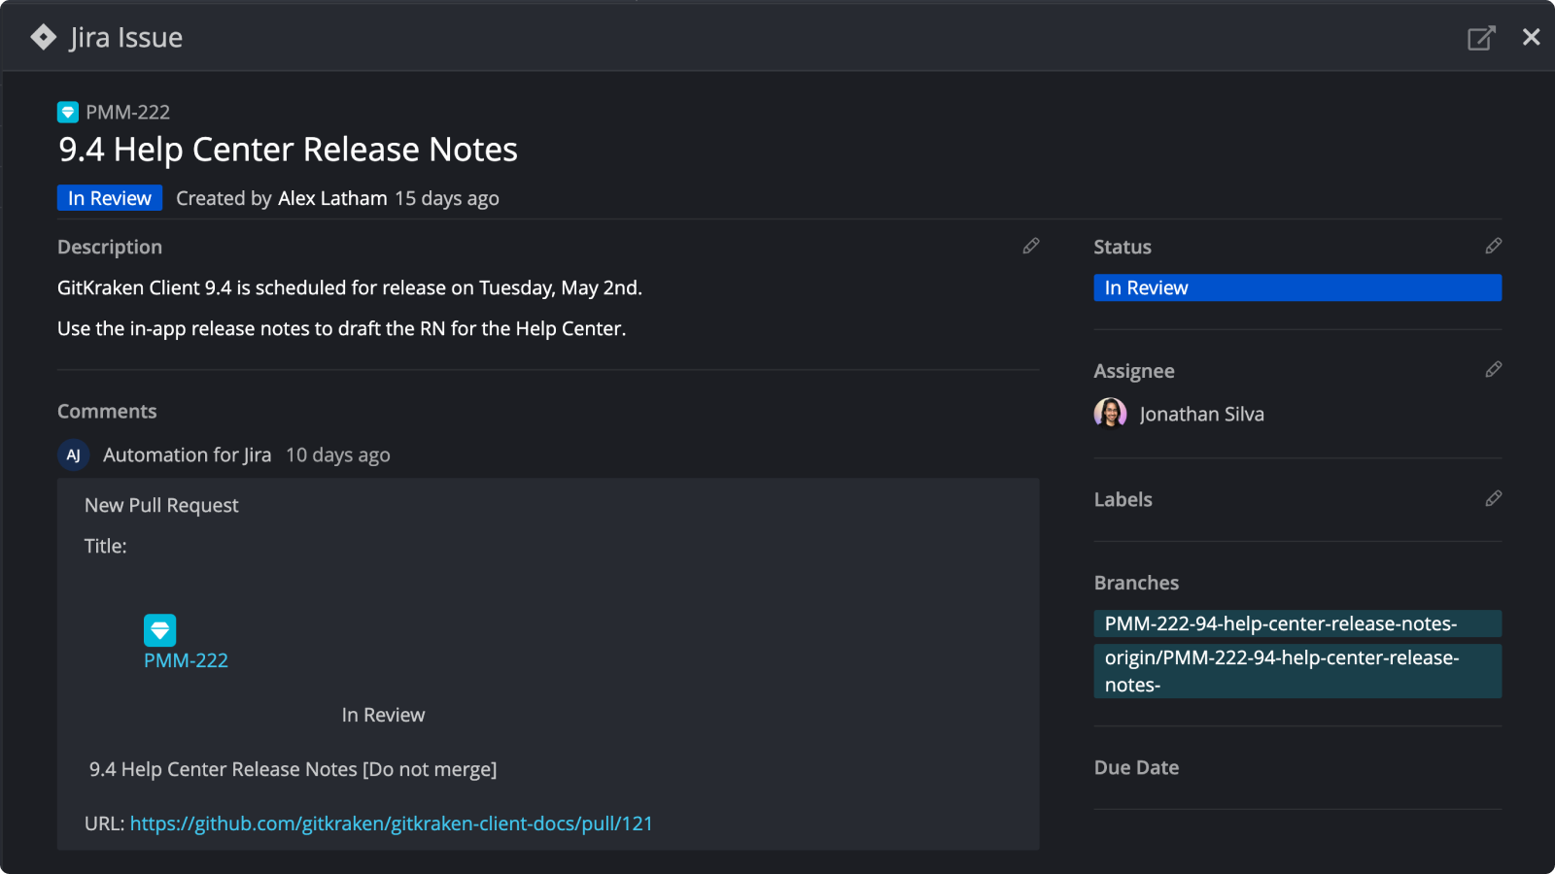Edit the Assignee pencil icon

click(1494, 369)
